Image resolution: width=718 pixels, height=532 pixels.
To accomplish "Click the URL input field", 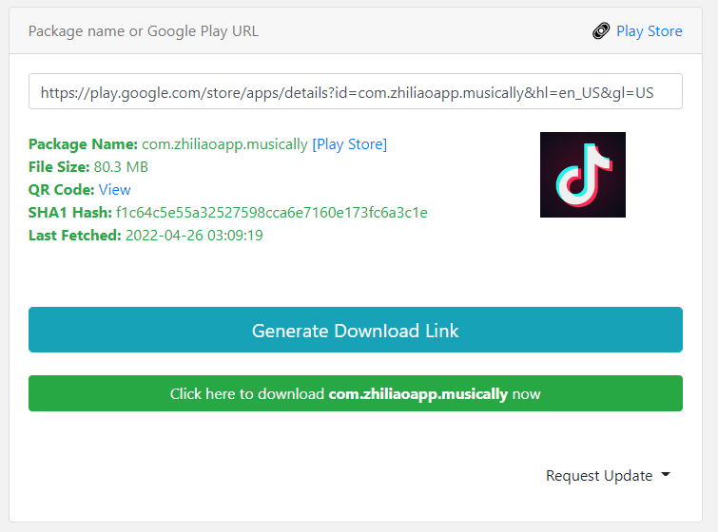I will coord(355,91).
